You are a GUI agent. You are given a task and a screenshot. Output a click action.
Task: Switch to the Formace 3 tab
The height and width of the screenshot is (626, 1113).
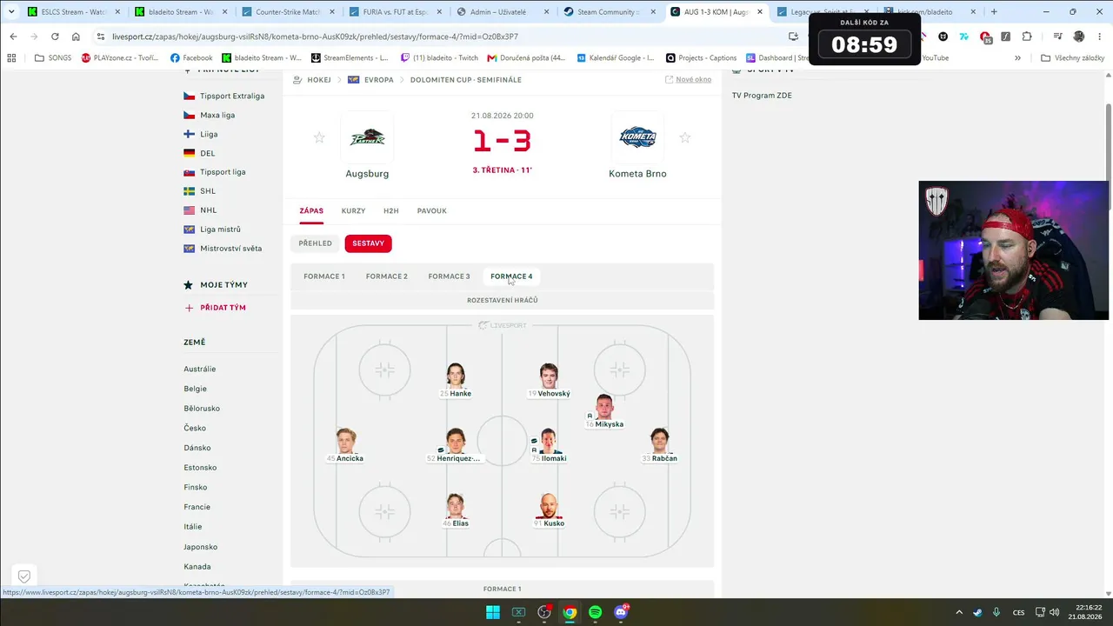click(x=449, y=276)
